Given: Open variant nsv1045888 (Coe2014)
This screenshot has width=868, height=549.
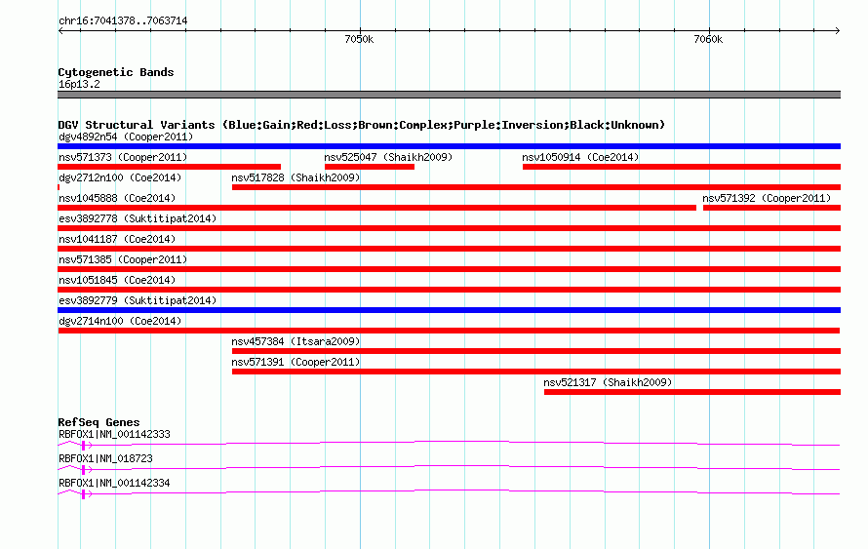Looking at the screenshot, I should 117,198.
